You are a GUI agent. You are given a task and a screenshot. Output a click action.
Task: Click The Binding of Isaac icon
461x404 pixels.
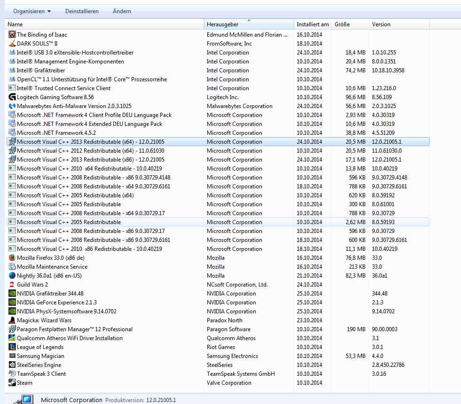coord(12,35)
